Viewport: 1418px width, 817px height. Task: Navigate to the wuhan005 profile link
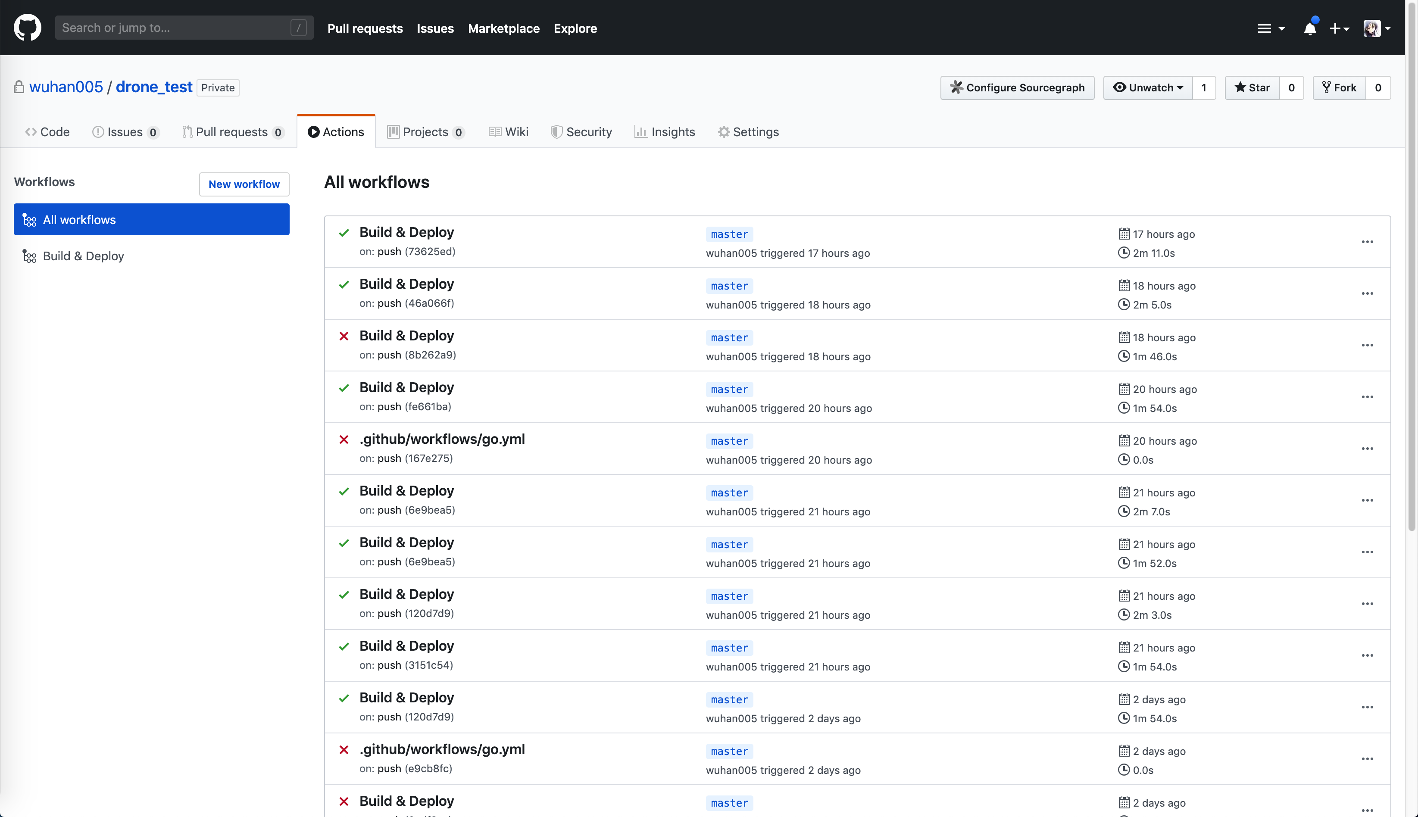[66, 87]
